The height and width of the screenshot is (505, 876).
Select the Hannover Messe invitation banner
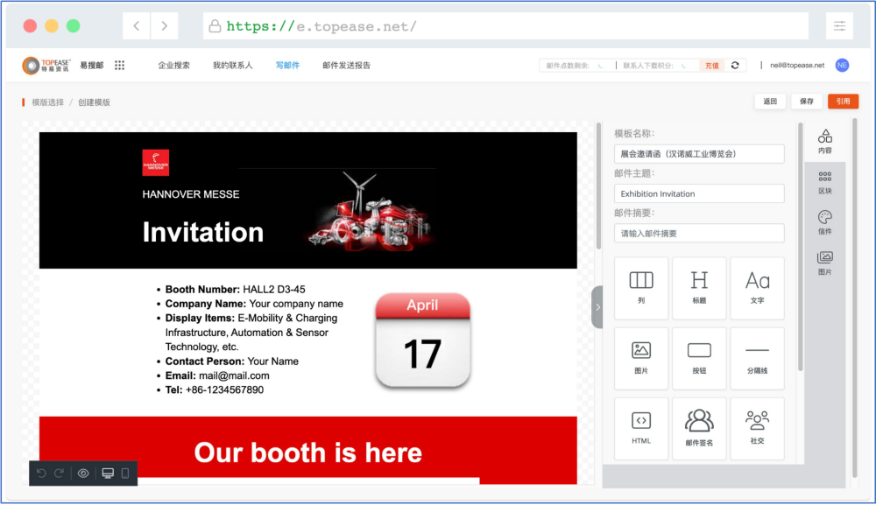(x=307, y=200)
